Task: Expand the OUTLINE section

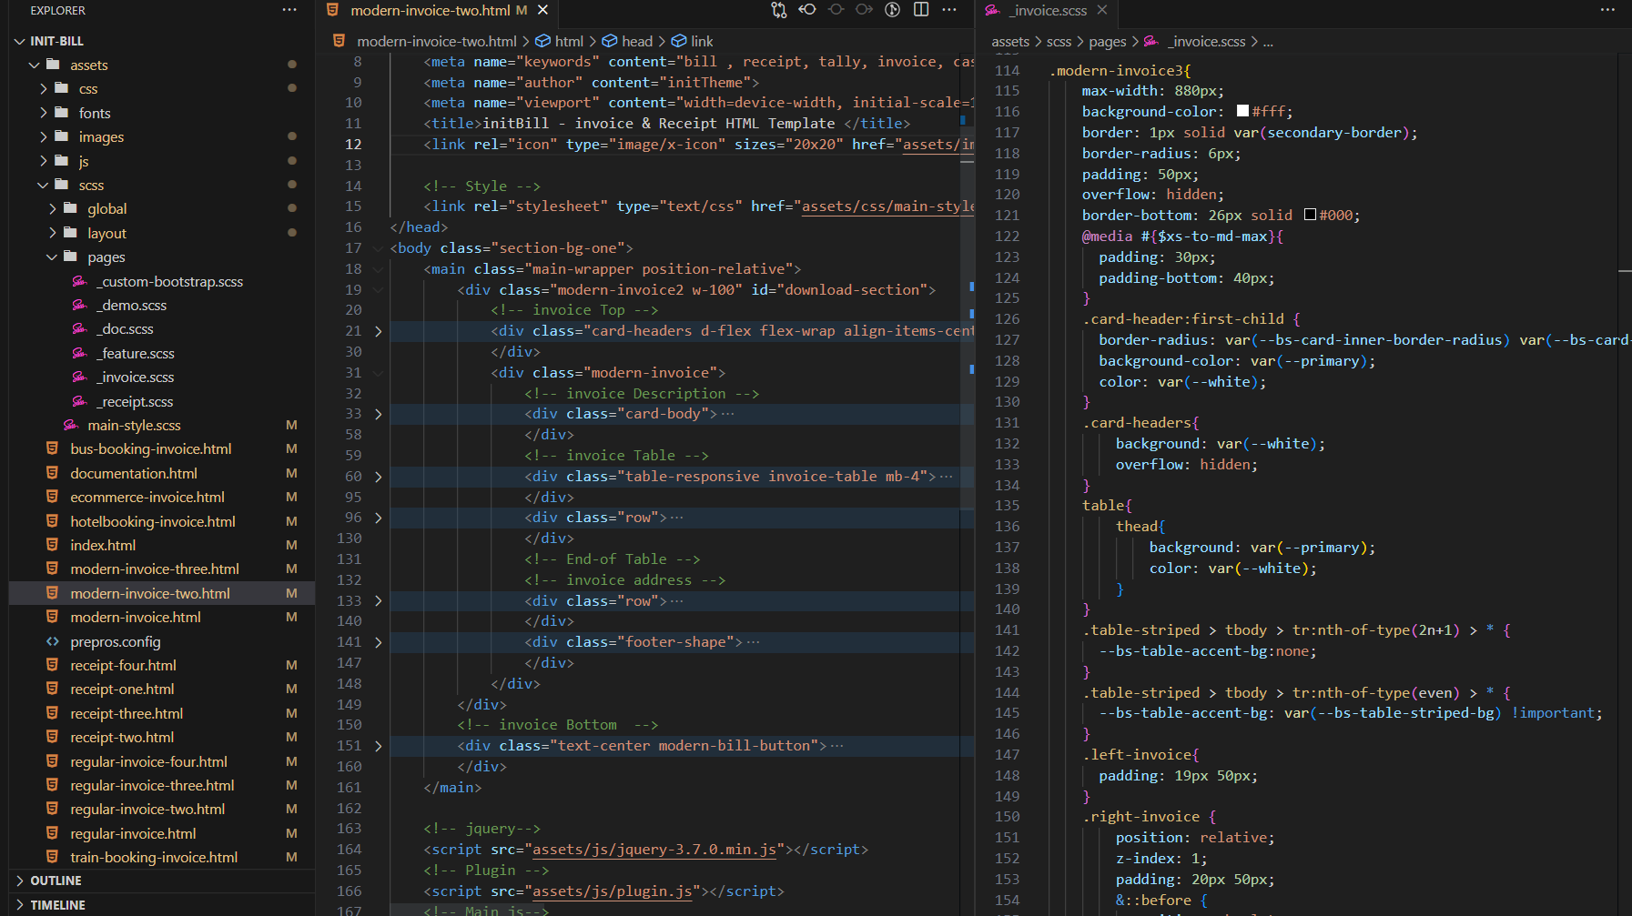Action: 20,881
